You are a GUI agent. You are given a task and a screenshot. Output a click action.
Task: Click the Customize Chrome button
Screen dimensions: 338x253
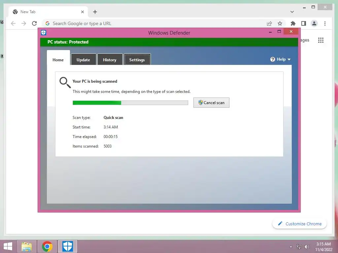tap(300, 224)
